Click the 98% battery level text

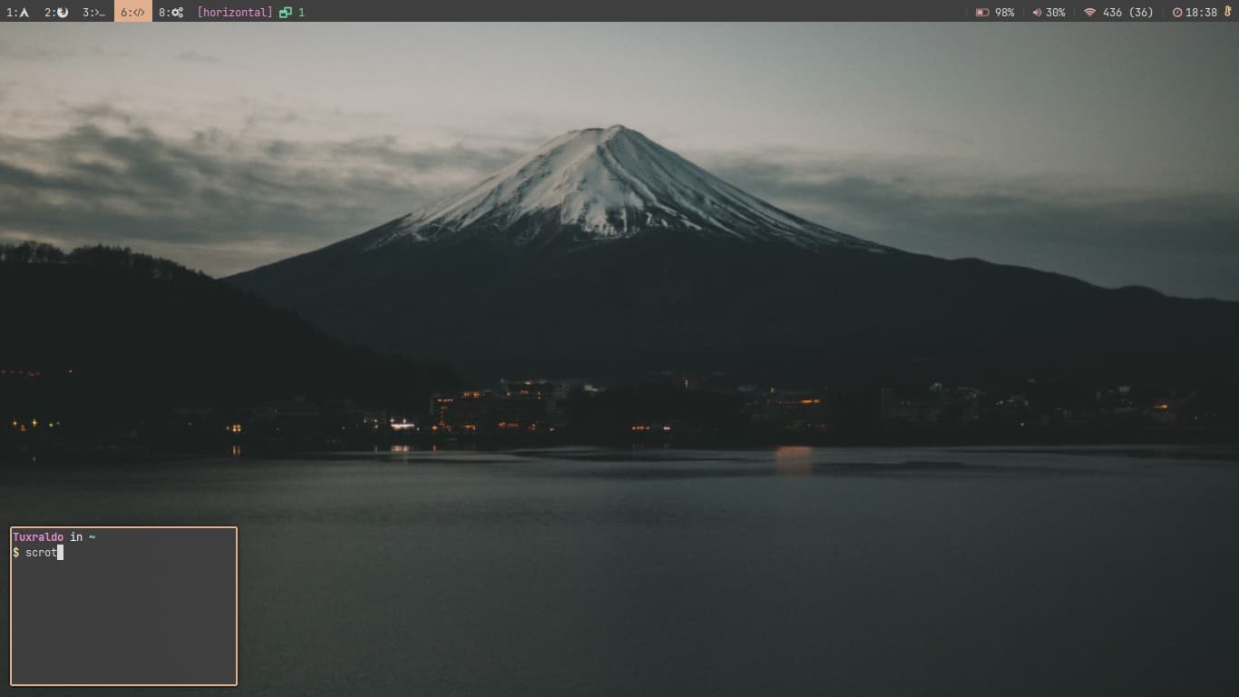1005,13
